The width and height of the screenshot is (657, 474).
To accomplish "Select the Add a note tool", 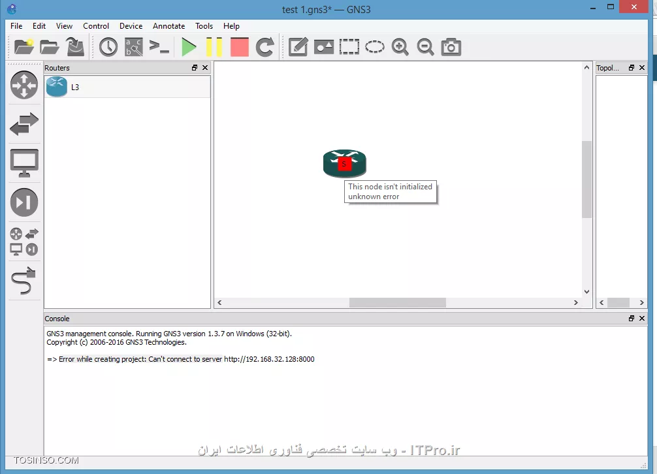I will [298, 47].
